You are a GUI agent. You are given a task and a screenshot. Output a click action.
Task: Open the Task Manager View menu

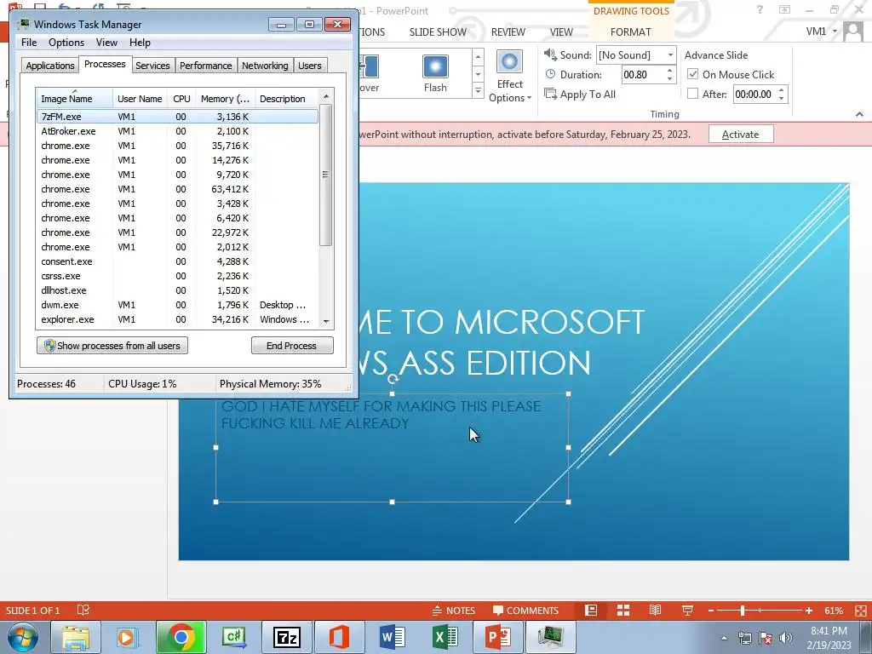pos(106,43)
